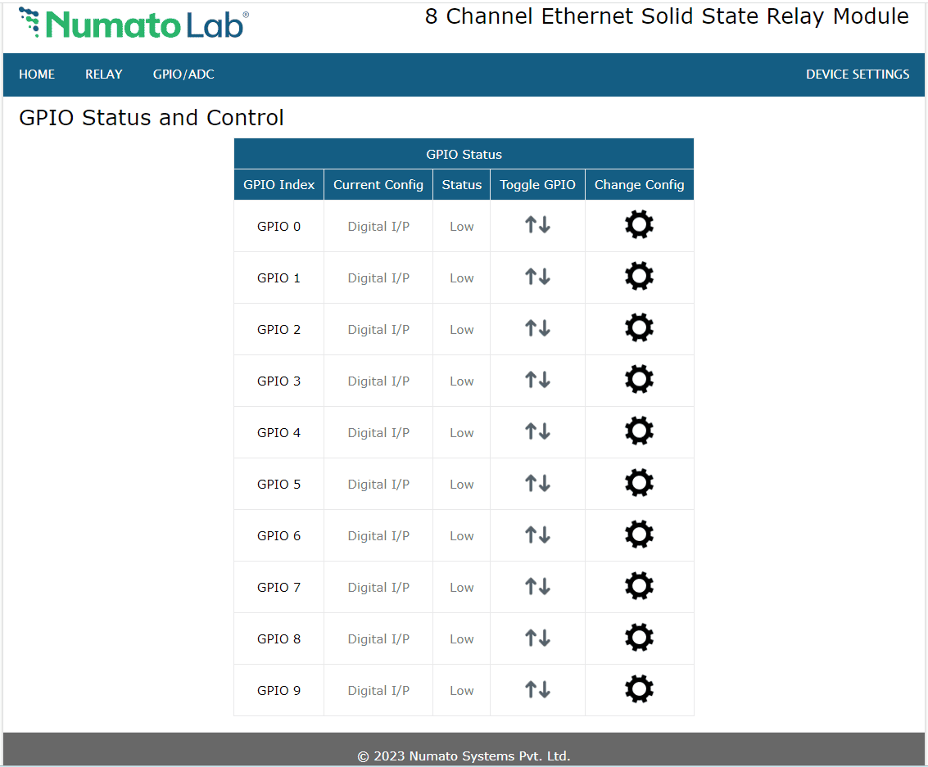Select the gear icon for GPIO 8

point(639,638)
